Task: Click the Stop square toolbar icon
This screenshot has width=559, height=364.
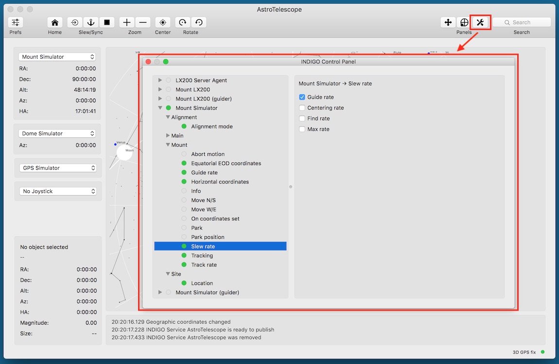Action: [x=107, y=22]
